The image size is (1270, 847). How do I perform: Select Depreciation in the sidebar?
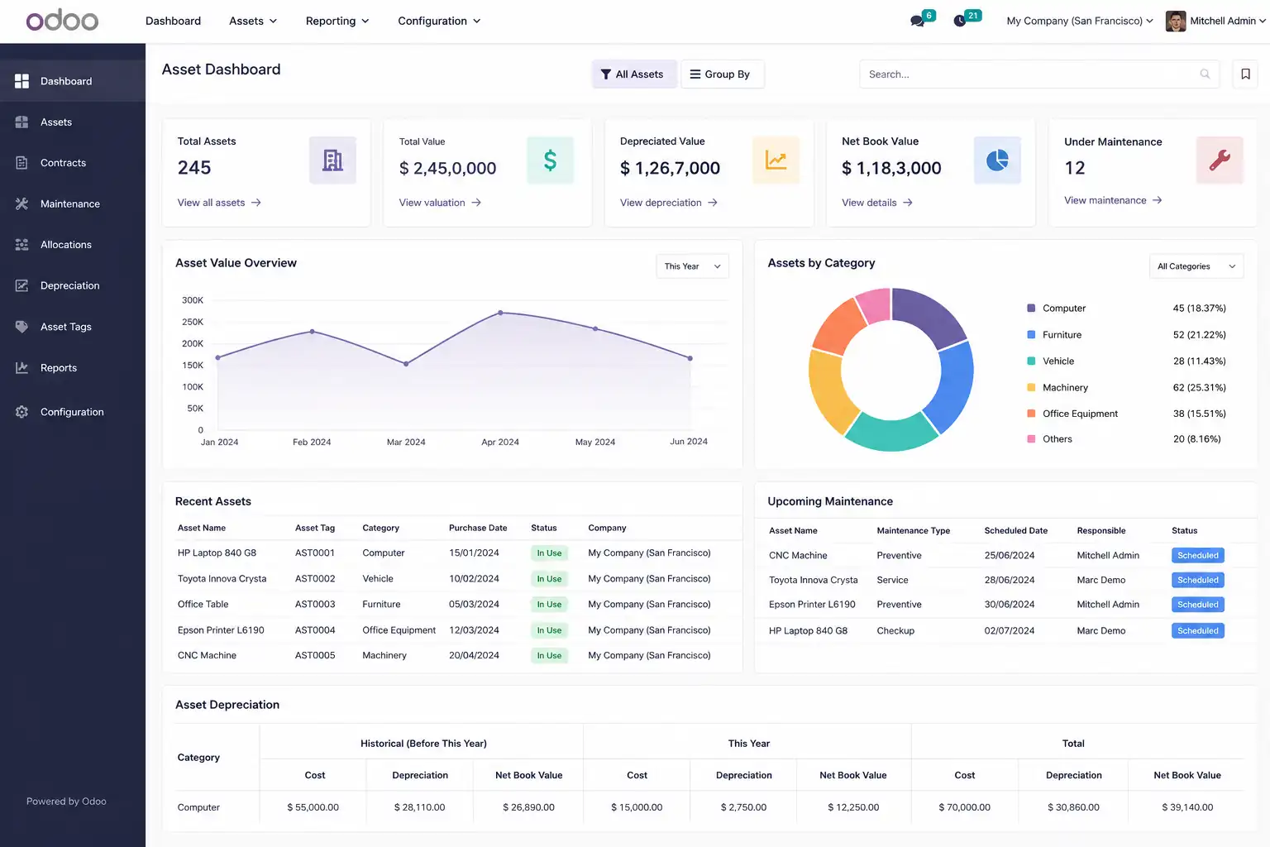pyautogui.click(x=73, y=285)
